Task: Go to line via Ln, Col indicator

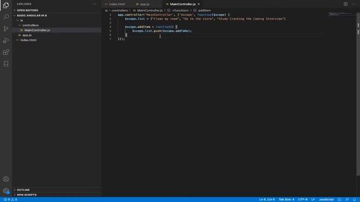Action: click(267, 200)
